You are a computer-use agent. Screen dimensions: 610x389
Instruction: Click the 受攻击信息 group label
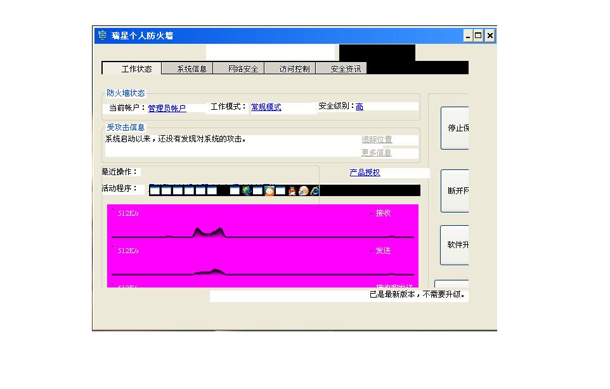click(126, 128)
